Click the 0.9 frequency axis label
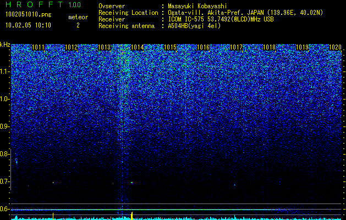 4,127
